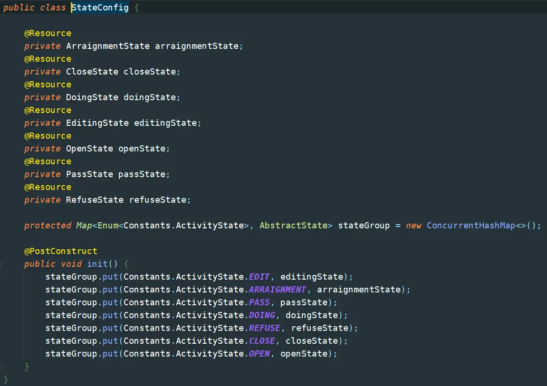Click the ArraignmentState field type
This screenshot has height=386, width=547.
point(107,46)
